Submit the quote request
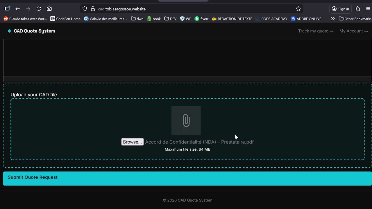 (187, 178)
